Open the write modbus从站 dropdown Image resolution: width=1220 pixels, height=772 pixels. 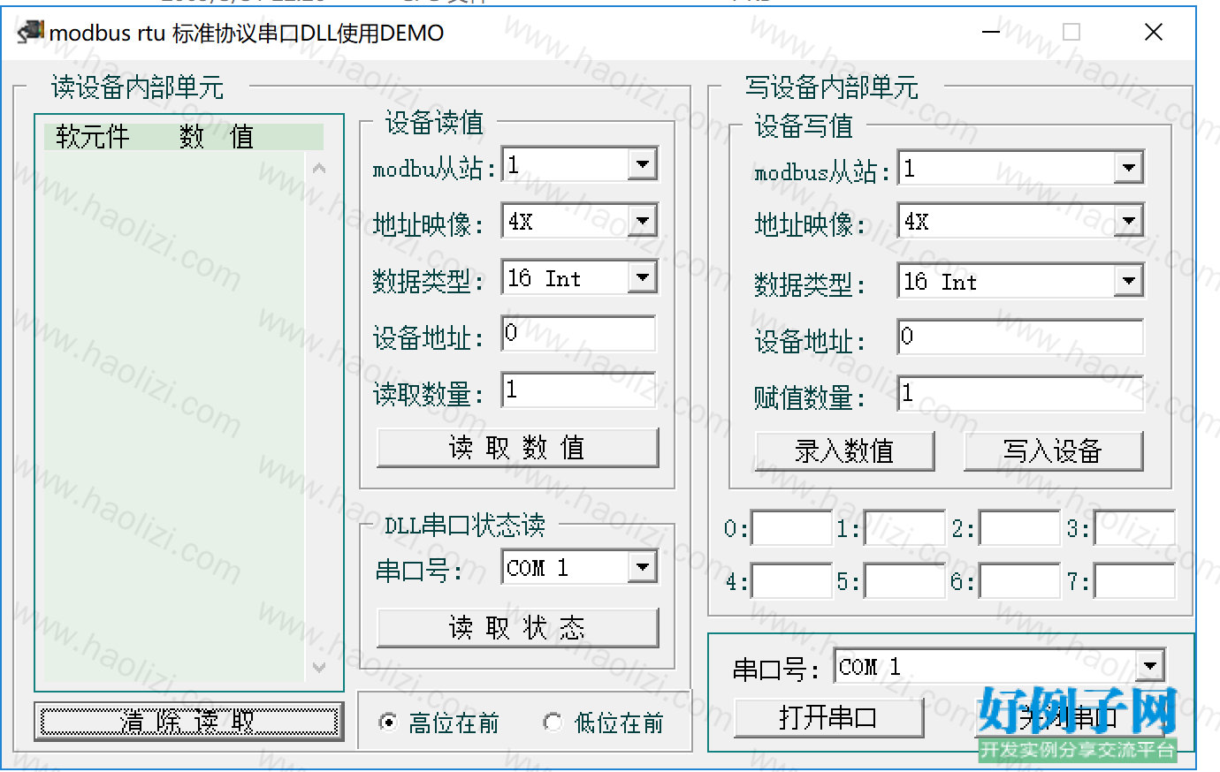point(1128,168)
